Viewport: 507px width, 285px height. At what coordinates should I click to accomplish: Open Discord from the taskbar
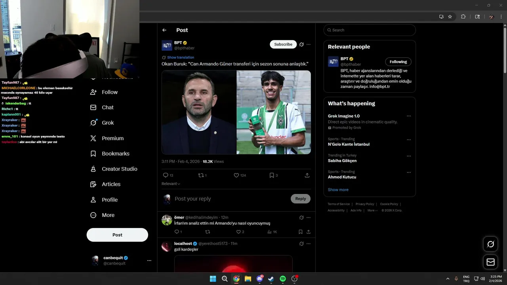[259, 279]
